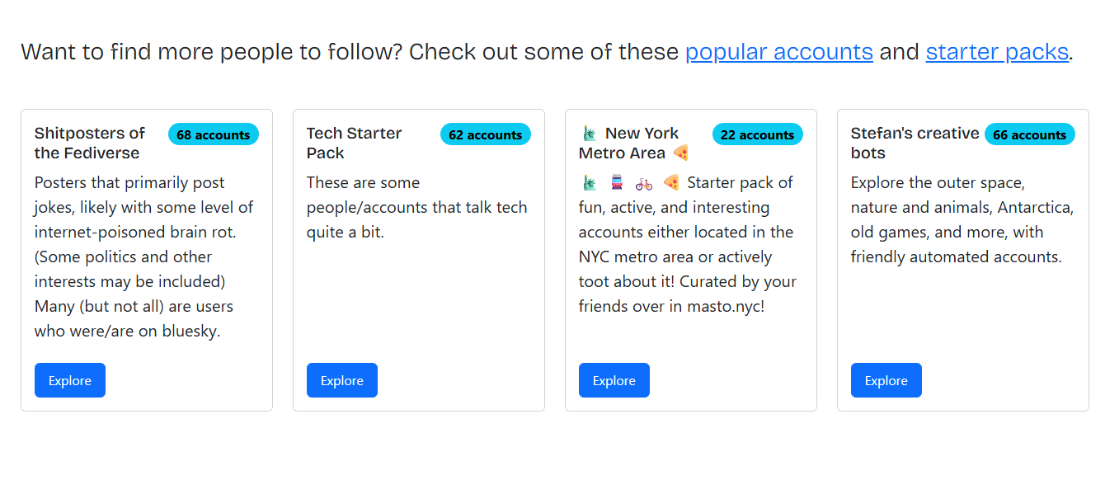Select the Tech Starter Pack title
The image size is (1105, 480).
354,143
